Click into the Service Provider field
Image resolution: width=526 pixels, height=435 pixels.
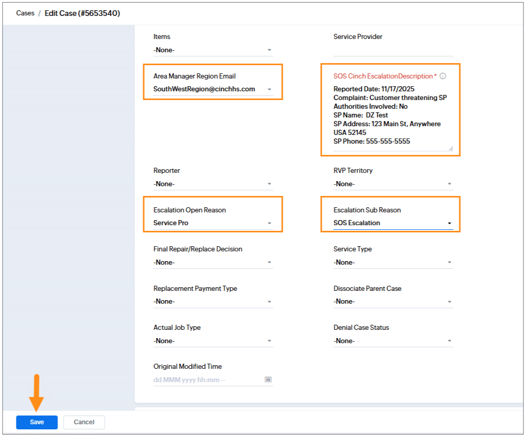(393, 50)
